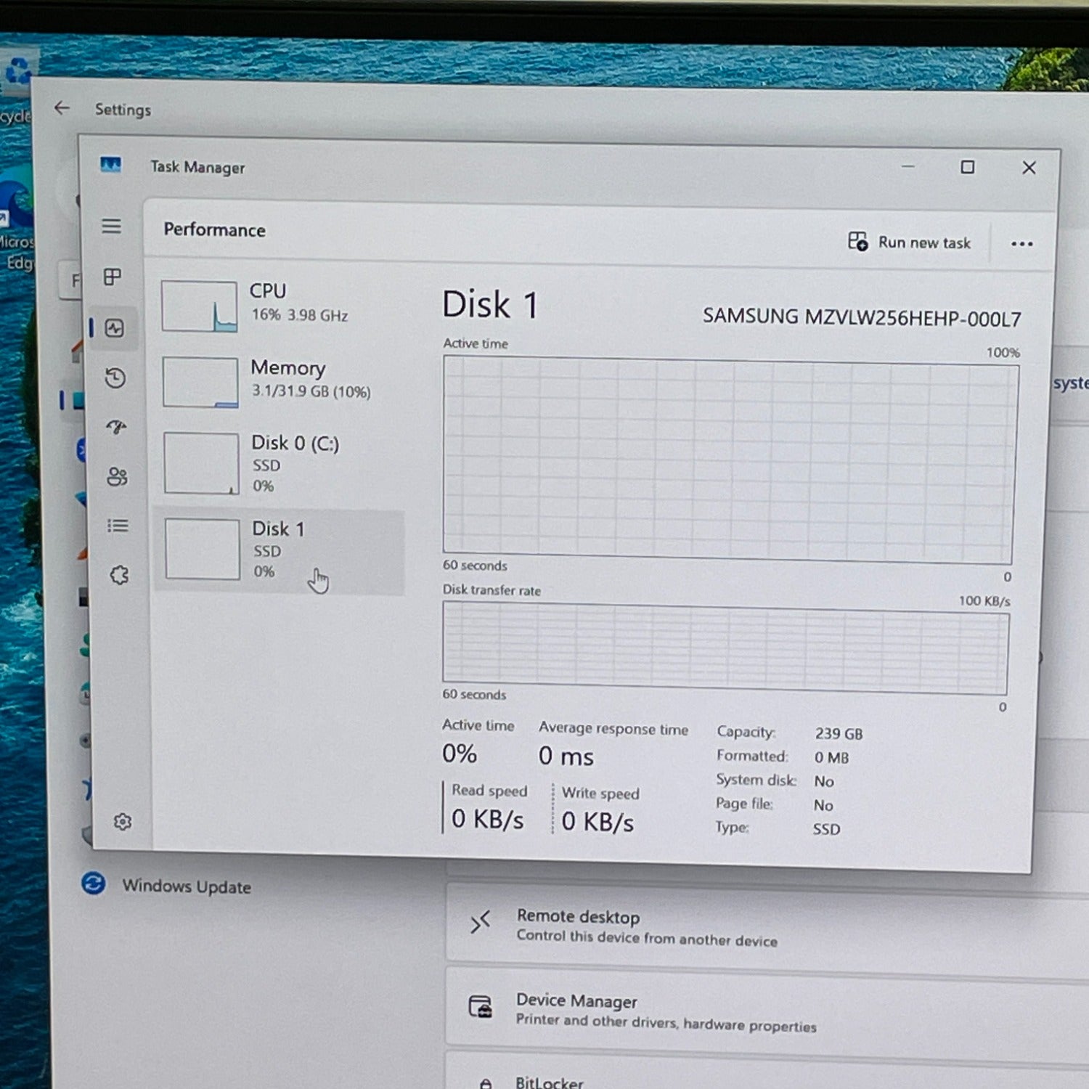Open Task Manager settings gear
The height and width of the screenshot is (1089, 1089).
[x=122, y=821]
